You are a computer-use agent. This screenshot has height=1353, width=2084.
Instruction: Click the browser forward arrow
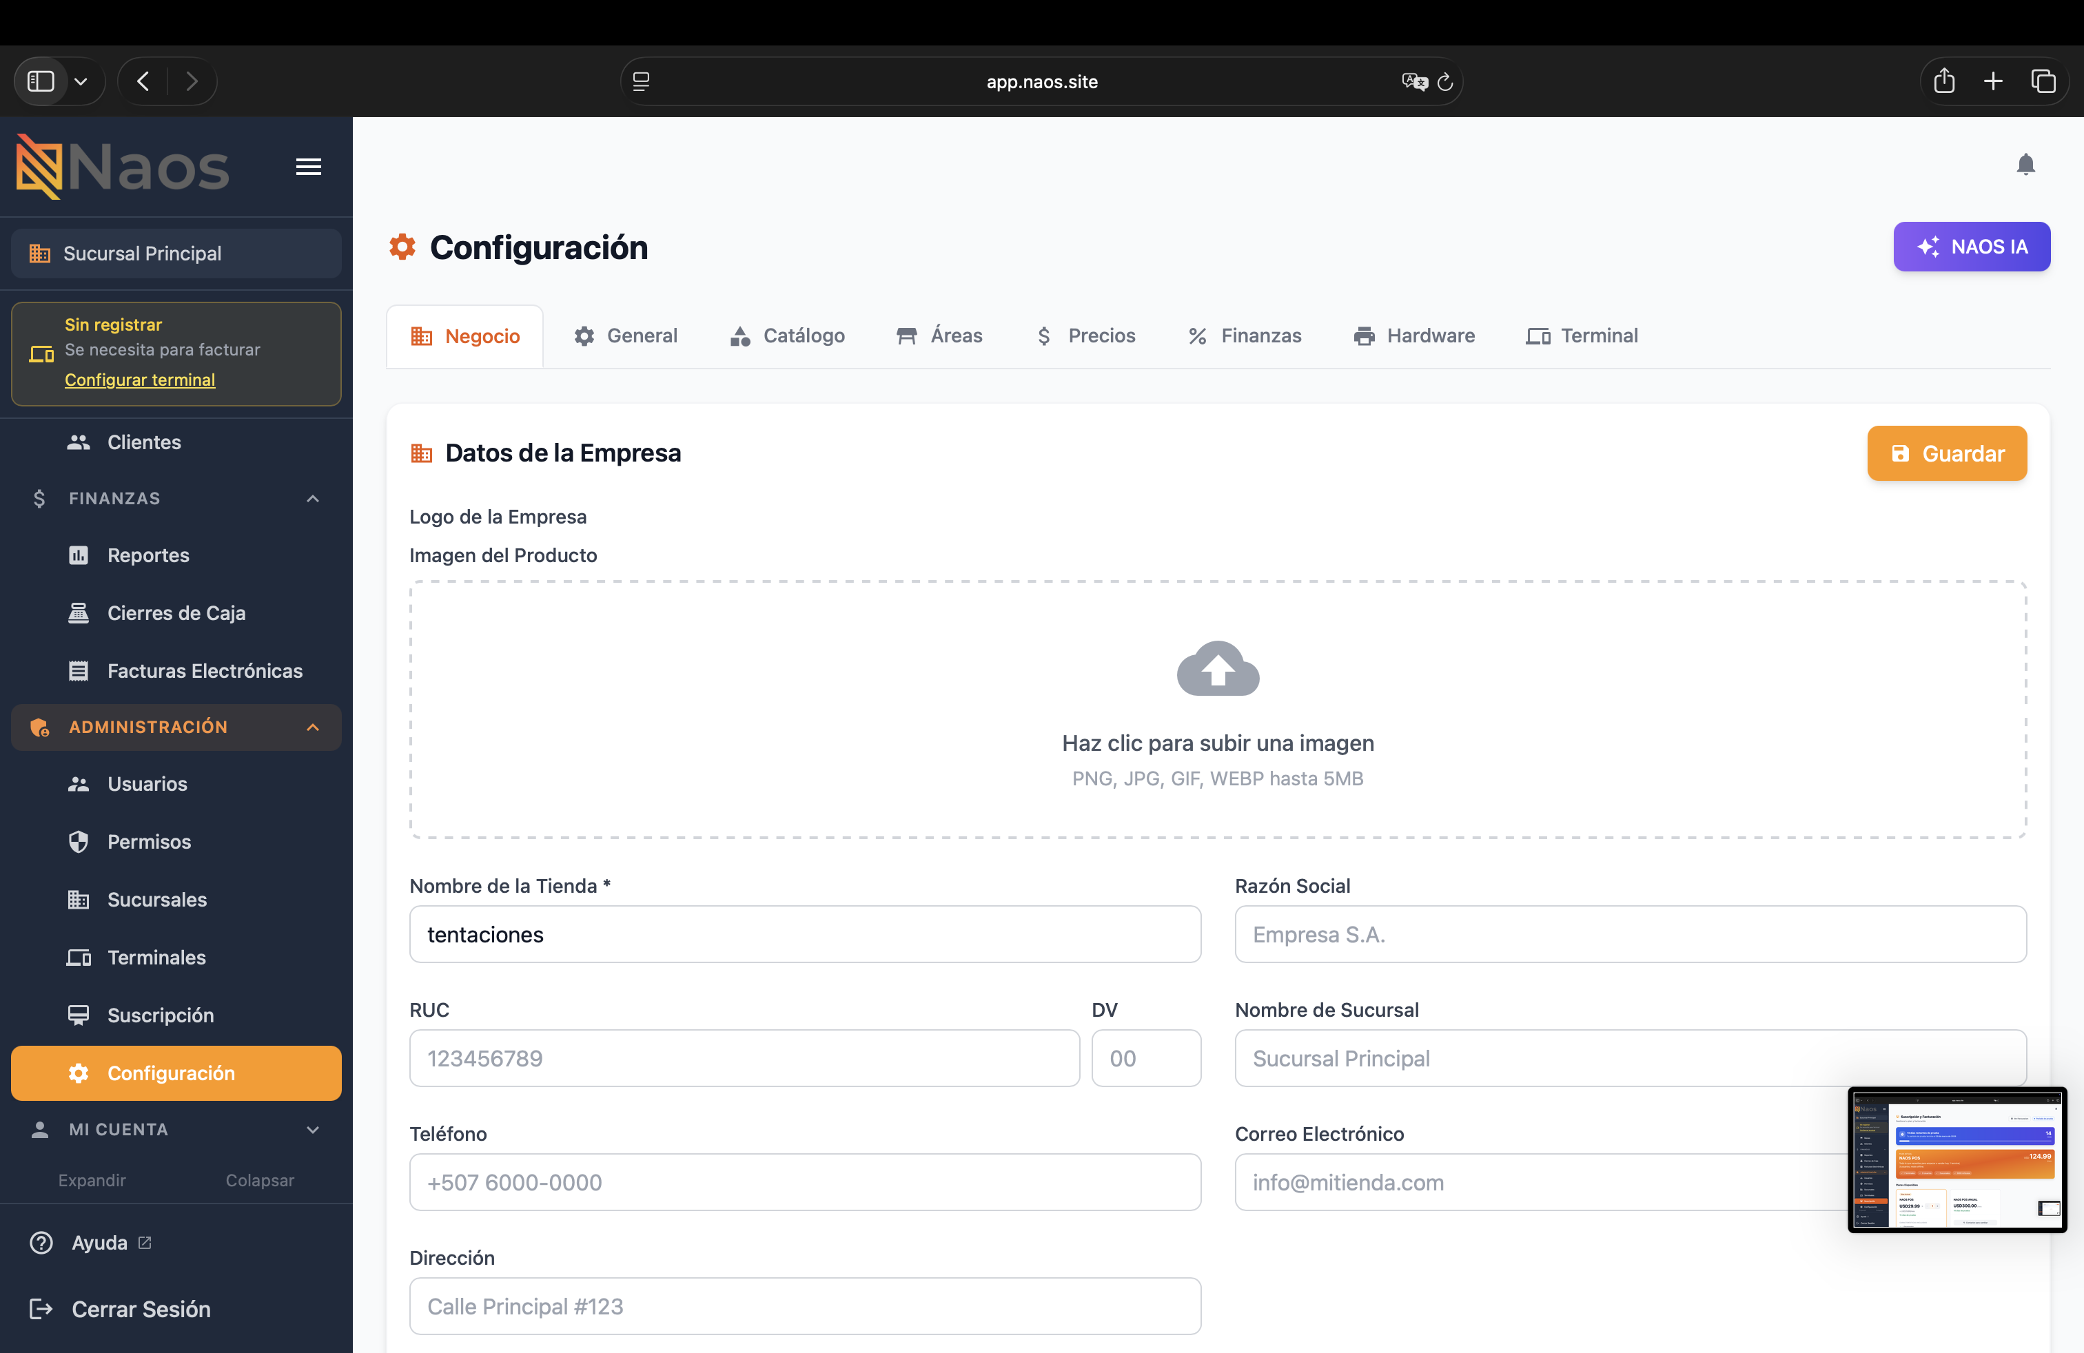click(192, 81)
